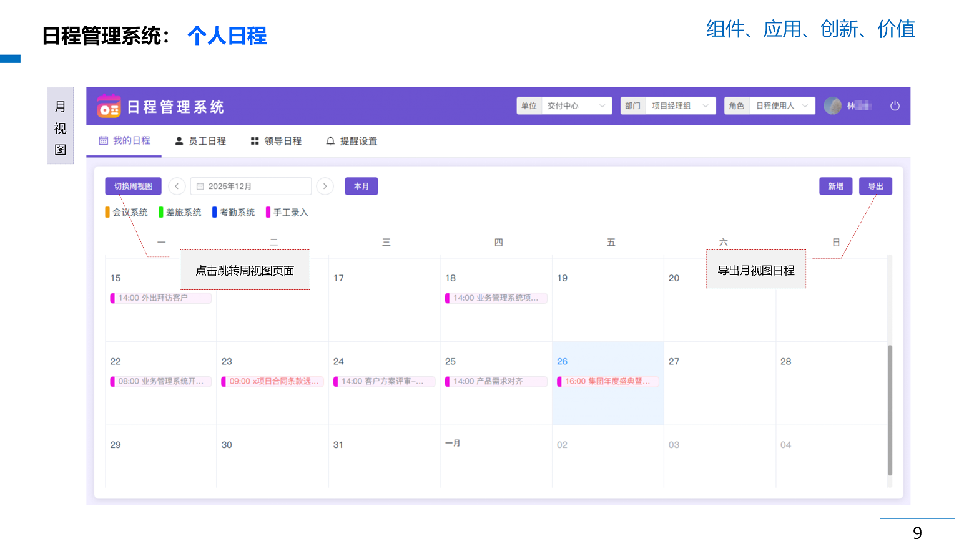Screen dimensions: 959x539
Task: Click the 新增 button
Action: click(x=835, y=187)
